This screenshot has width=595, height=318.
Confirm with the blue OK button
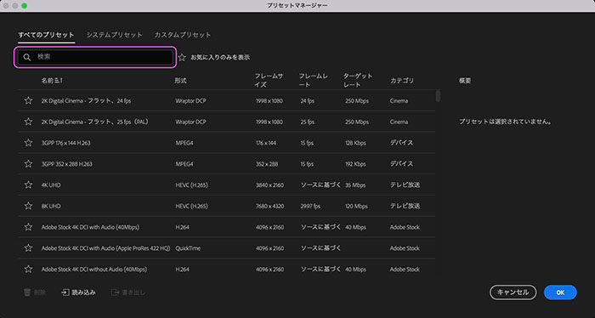click(560, 292)
